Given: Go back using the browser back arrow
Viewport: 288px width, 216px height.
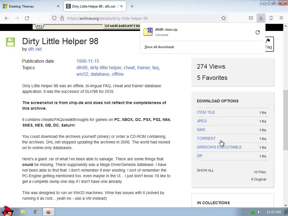Looking at the screenshot, I should coord(7,18).
